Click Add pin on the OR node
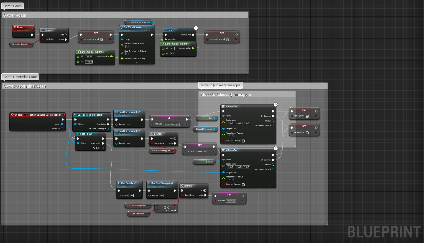 pos(171,210)
